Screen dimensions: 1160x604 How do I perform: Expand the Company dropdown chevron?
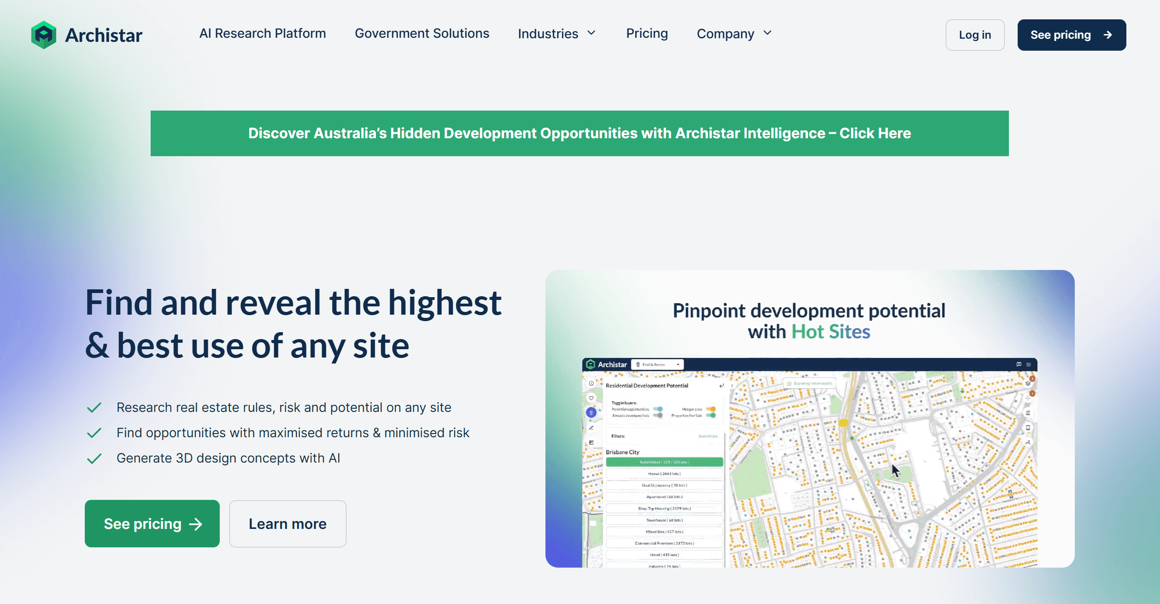coord(767,33)
